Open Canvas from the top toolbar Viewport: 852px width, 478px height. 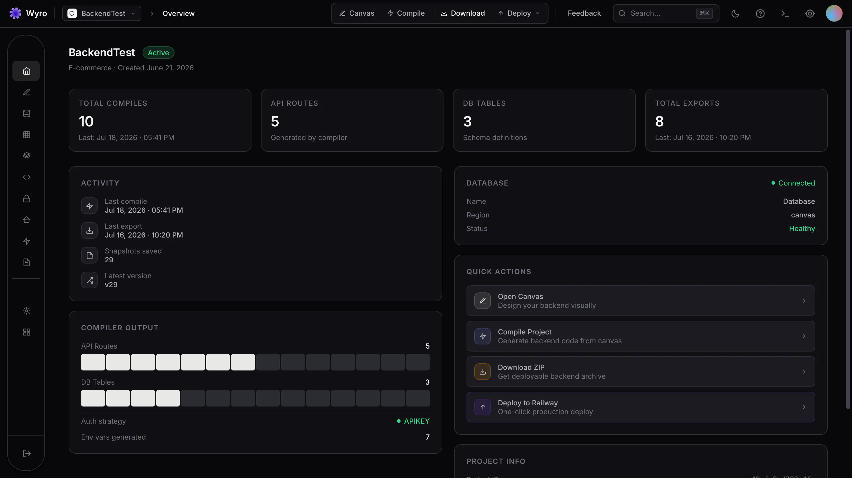pos(356,13)
